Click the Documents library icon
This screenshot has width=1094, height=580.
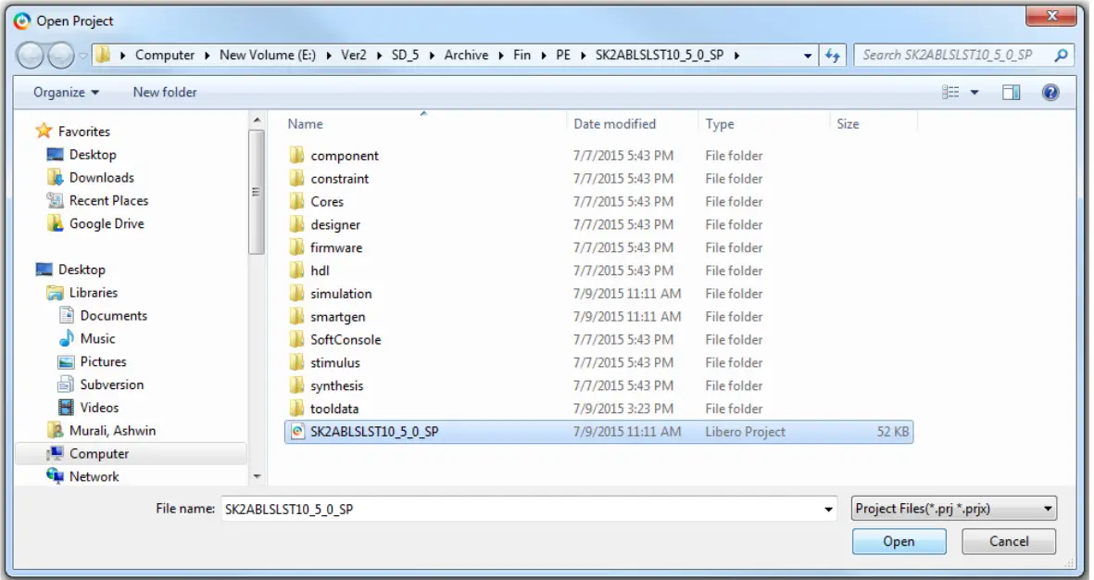click(67, 315)
